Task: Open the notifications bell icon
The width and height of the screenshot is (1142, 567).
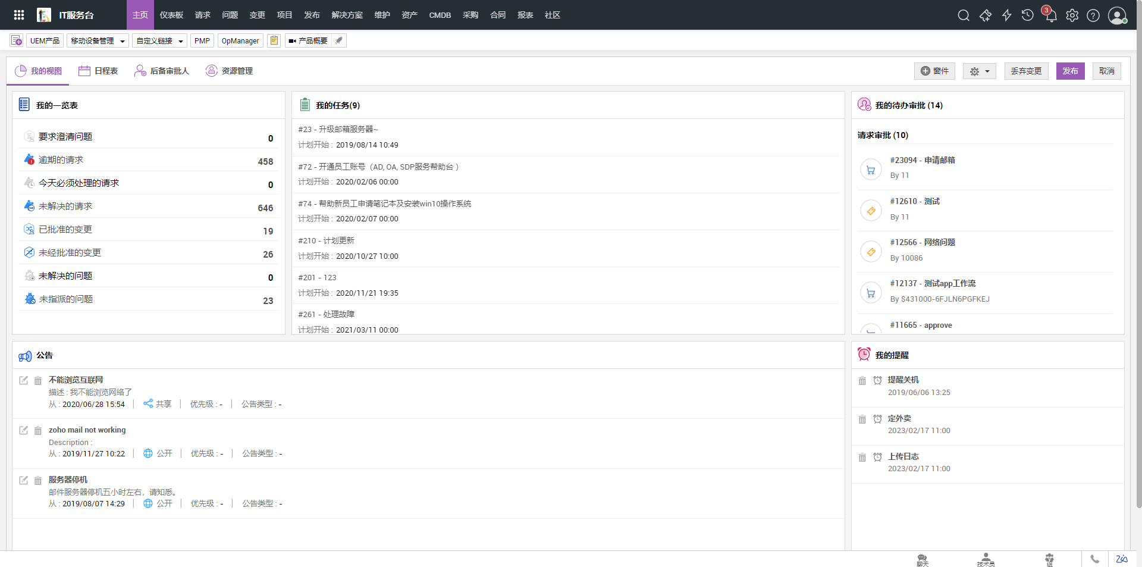Action: (x=1050, y=15)
